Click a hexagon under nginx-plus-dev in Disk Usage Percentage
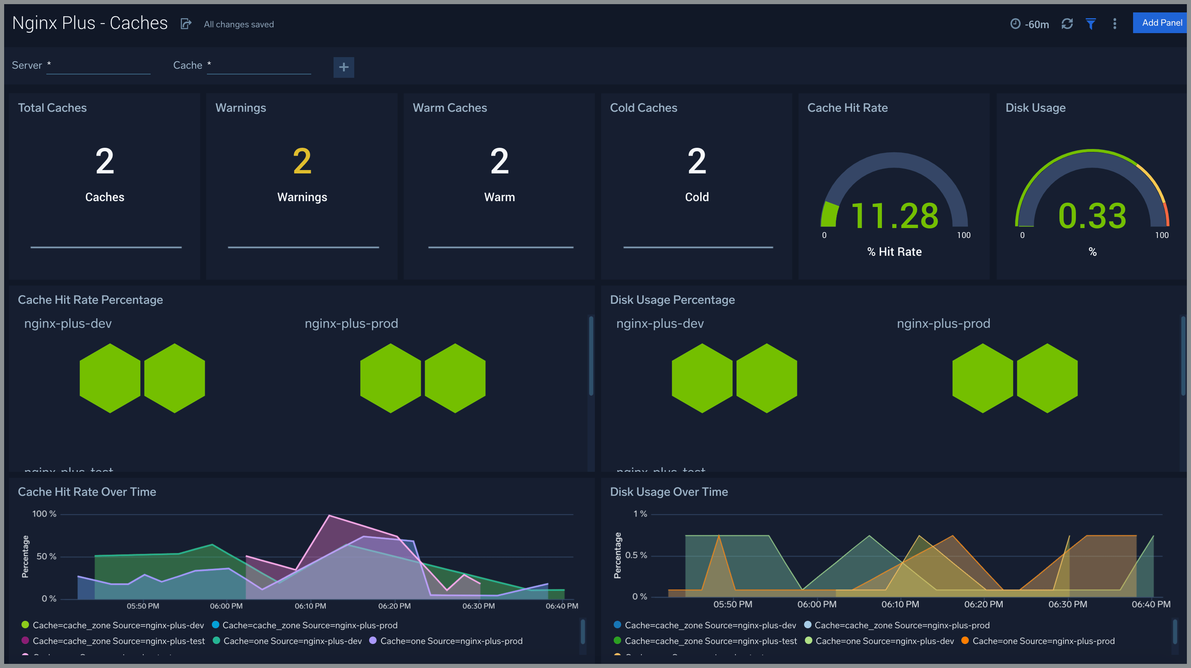1191x668 pixels. (x=702, y=378)
